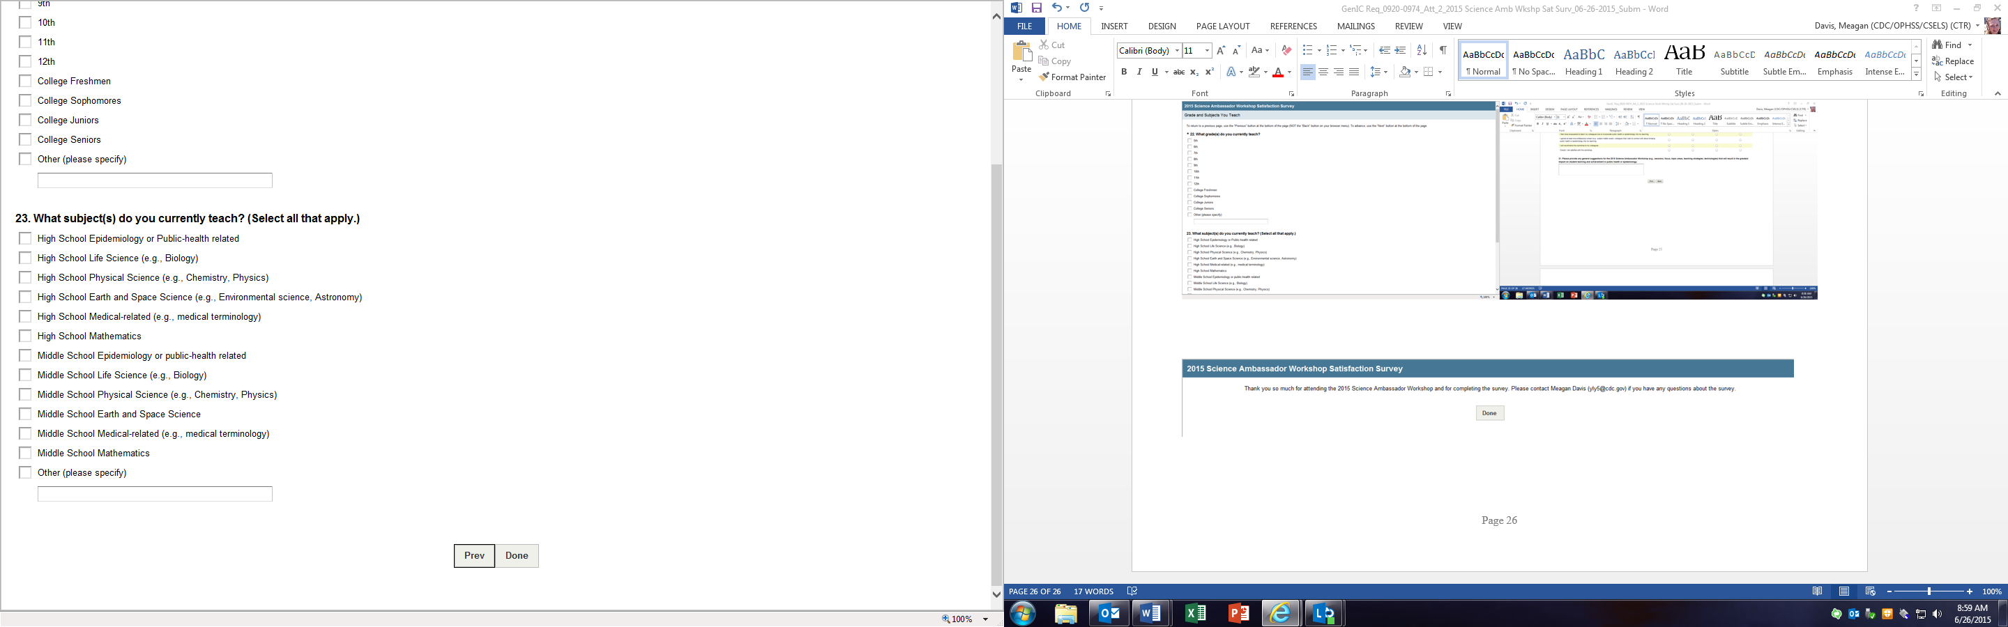Screen dimensions: 2008x627
Task: Tick High School Mathematics checkbox
Action: tap(25, 336)
